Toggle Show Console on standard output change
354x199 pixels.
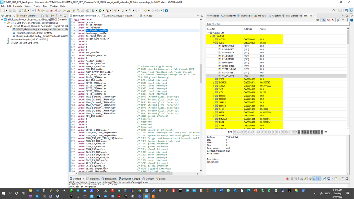click(x=315, y=178)
